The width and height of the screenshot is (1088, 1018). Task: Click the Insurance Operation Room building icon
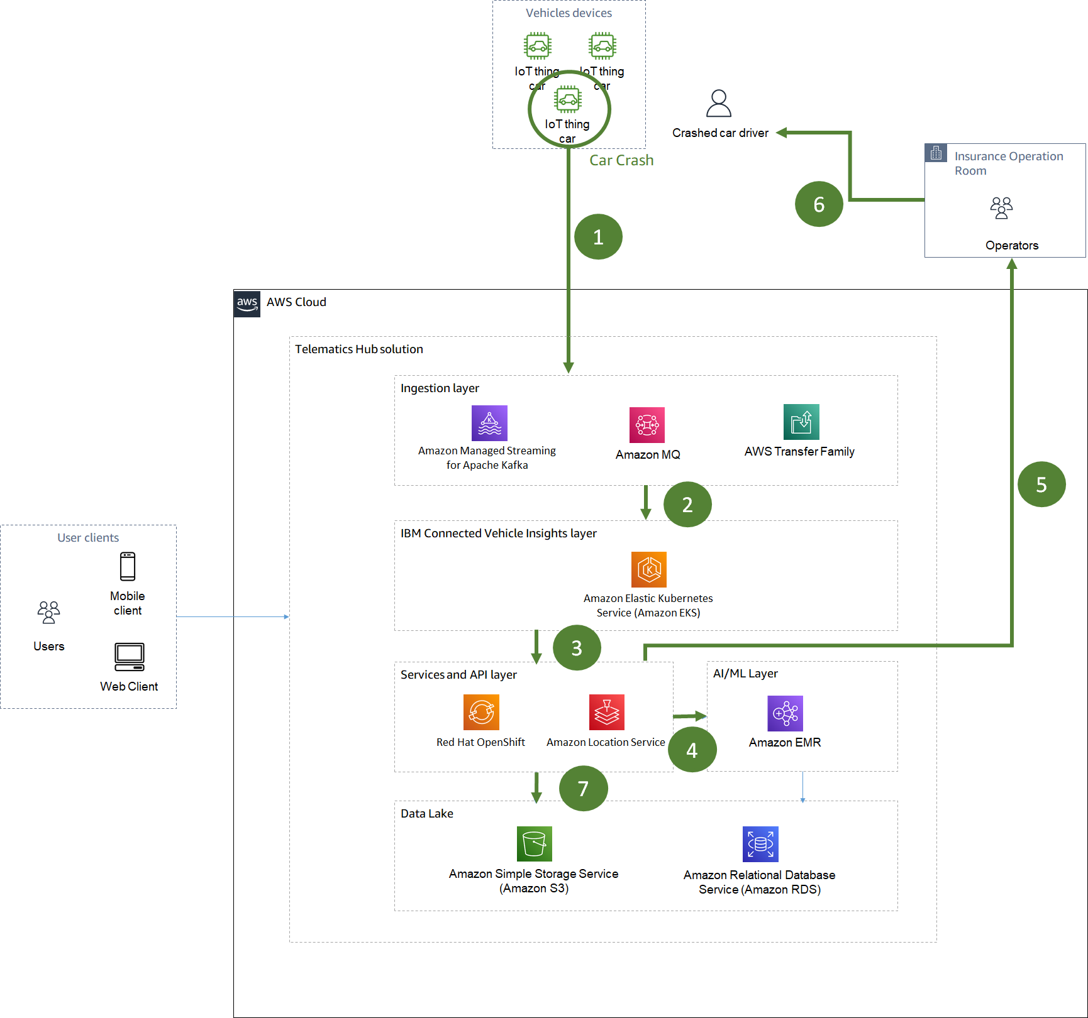936,153
